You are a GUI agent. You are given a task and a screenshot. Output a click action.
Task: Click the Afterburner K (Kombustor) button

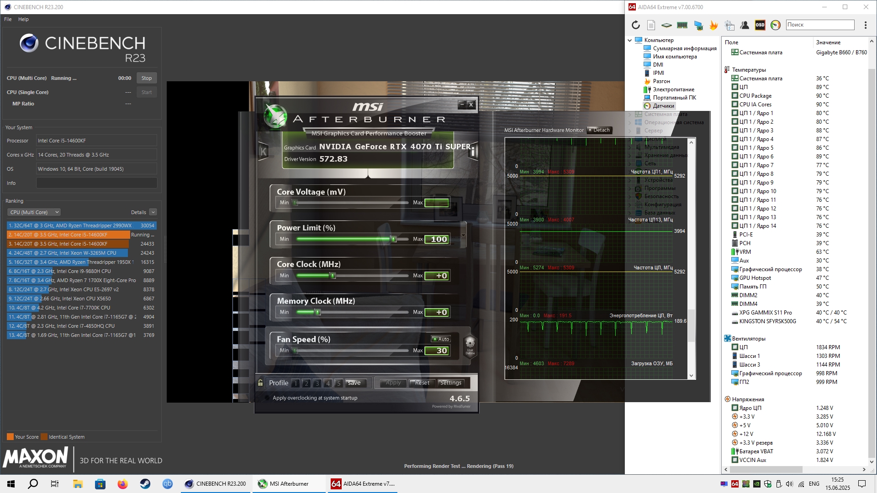pyautogui.click(x=264, y=152)
